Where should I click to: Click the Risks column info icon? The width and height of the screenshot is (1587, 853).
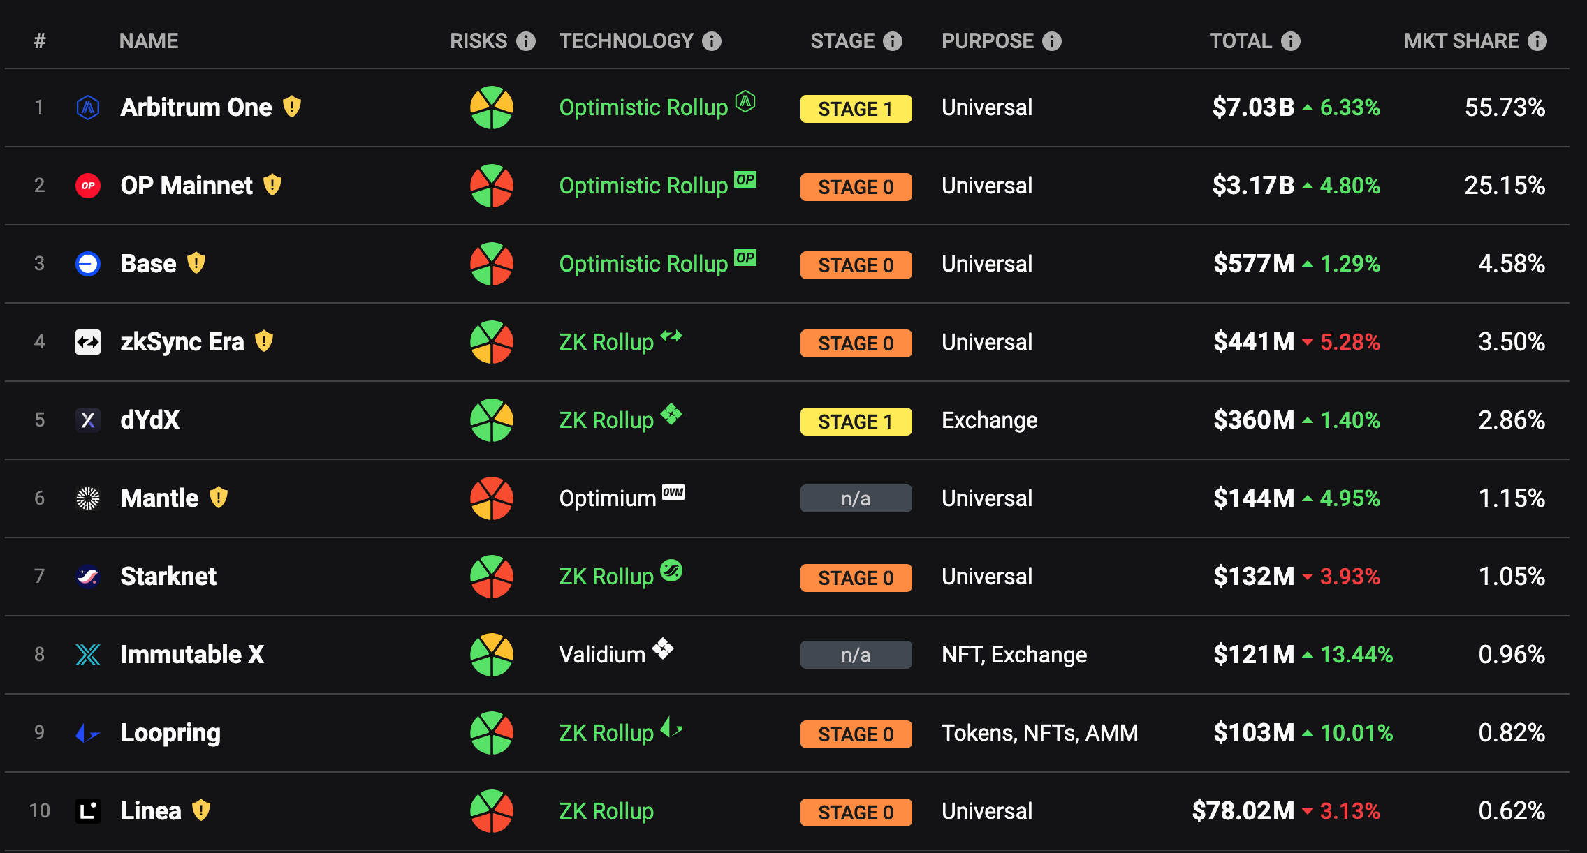(526, 41)
